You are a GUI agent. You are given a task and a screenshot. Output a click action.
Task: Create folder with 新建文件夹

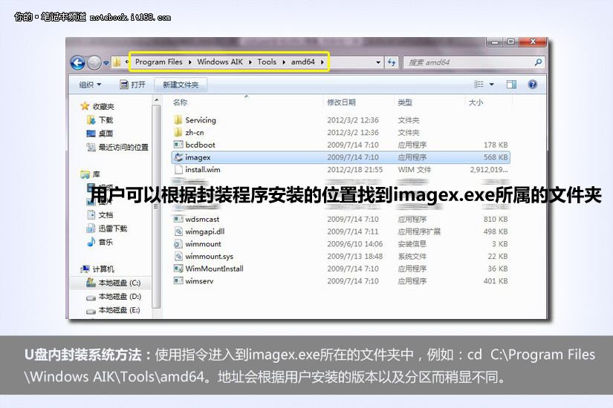click(x=181, y=85)
